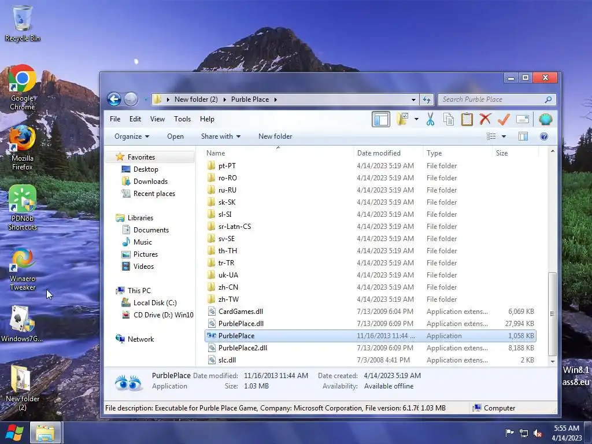The image size is (592, 444).
Task: Open Documents library in the navigation pane
Action: coord(151,230)
